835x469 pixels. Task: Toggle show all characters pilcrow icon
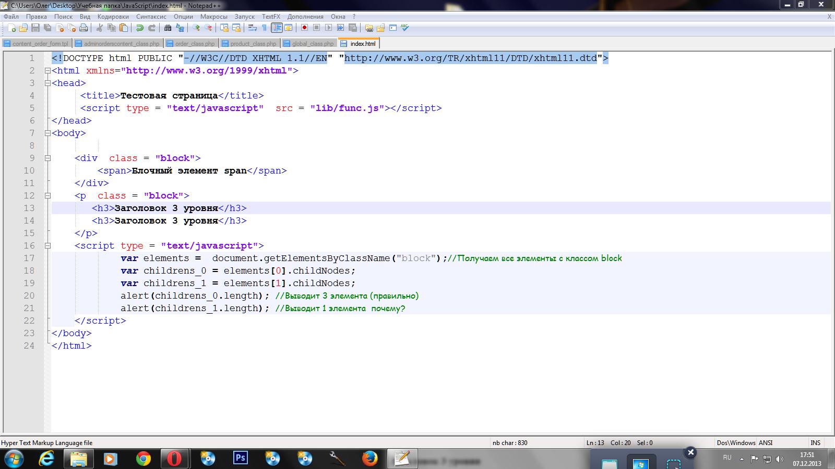[x=265, y=28]
